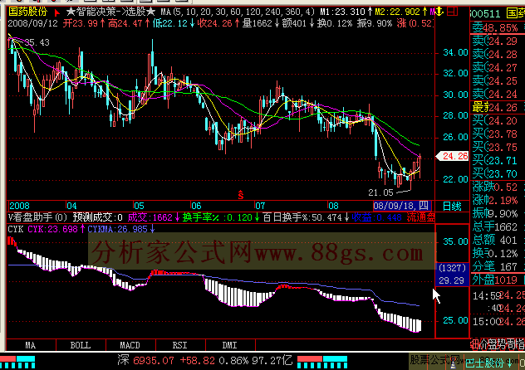The height and width of the screenshot is (370, 525).
Task: Click the sell quote 24.29 row
Action: (498, 41)
